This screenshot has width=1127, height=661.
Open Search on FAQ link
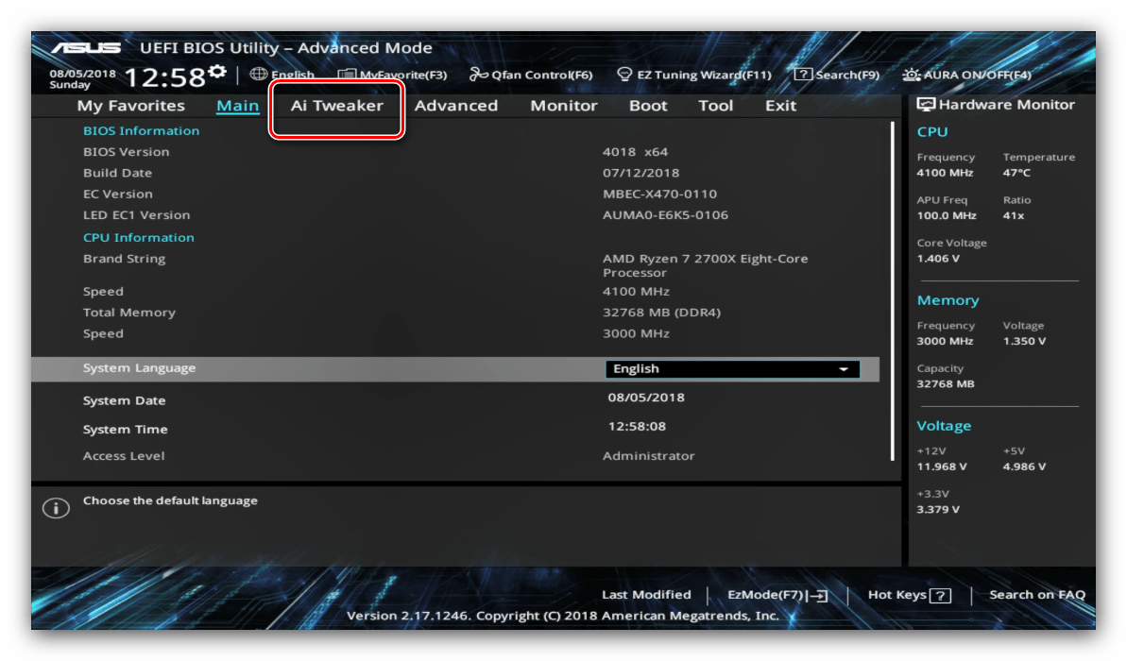coord(1036,595)
